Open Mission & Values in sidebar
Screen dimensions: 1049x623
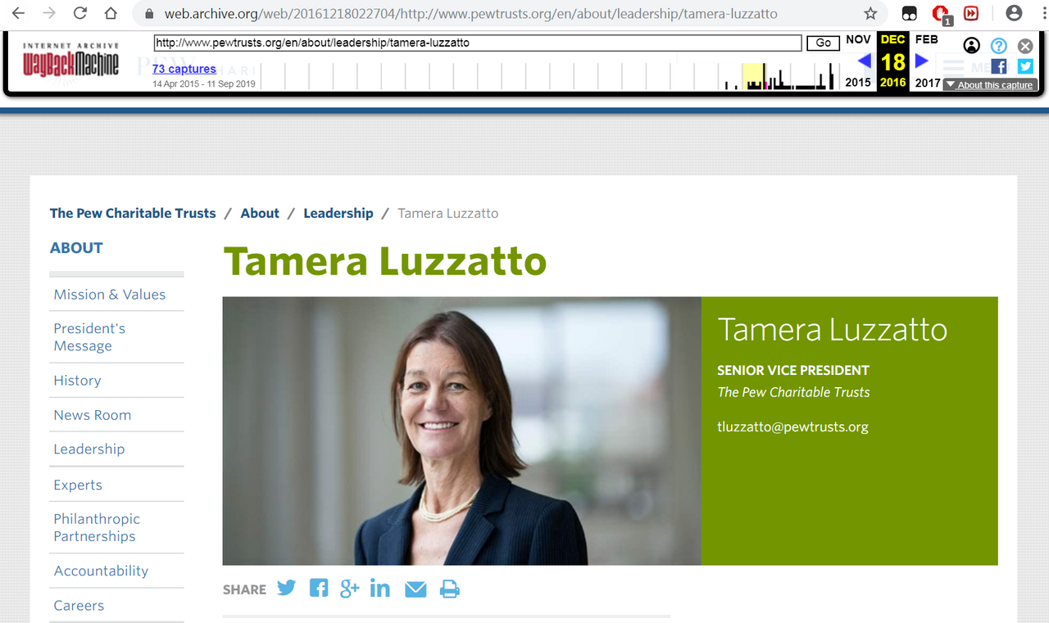tap(110, 295)
